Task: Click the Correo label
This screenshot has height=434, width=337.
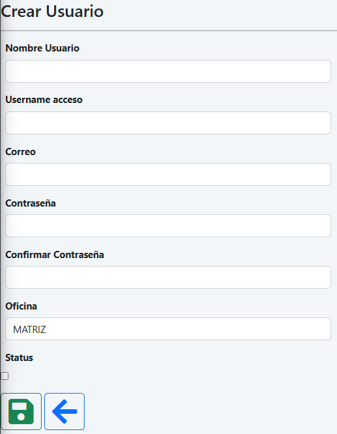Action: pos(20,152)
